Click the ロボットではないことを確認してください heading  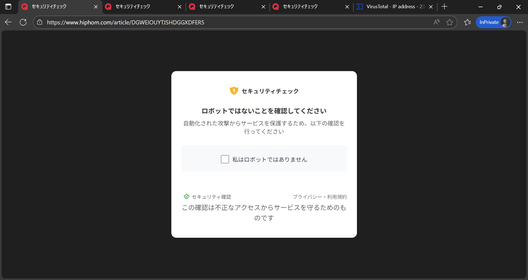264,111
